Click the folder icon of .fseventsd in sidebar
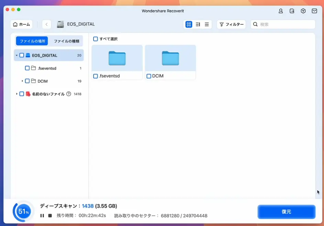The height and width of the screenshot is (226, 324). tap(33, 68)
